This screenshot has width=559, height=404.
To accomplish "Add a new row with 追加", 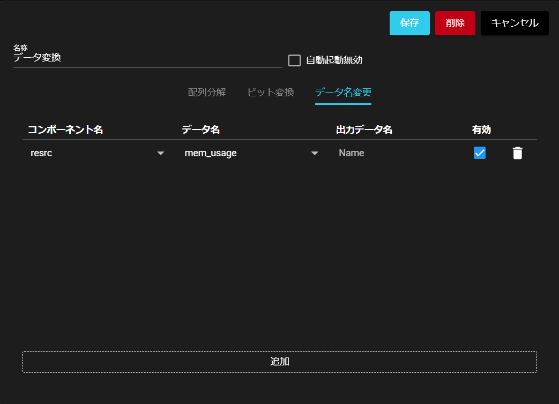I will click(279, 362).
